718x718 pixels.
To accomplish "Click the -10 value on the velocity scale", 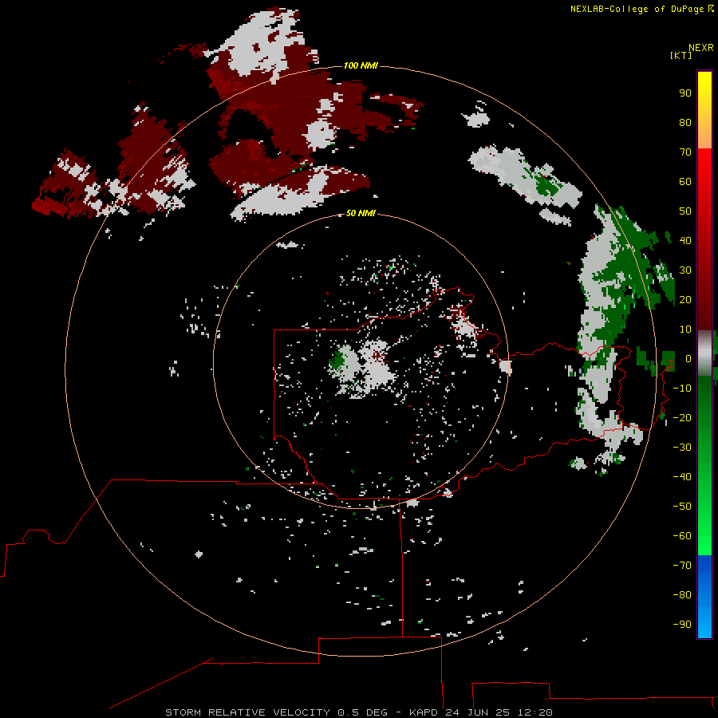I will 682,389.
